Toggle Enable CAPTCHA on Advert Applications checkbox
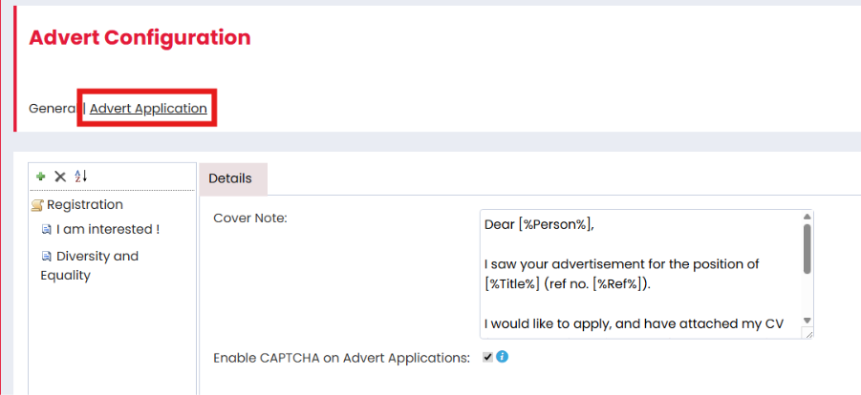The height and width of the screenshot is (395, 861). tap(487, 358)
